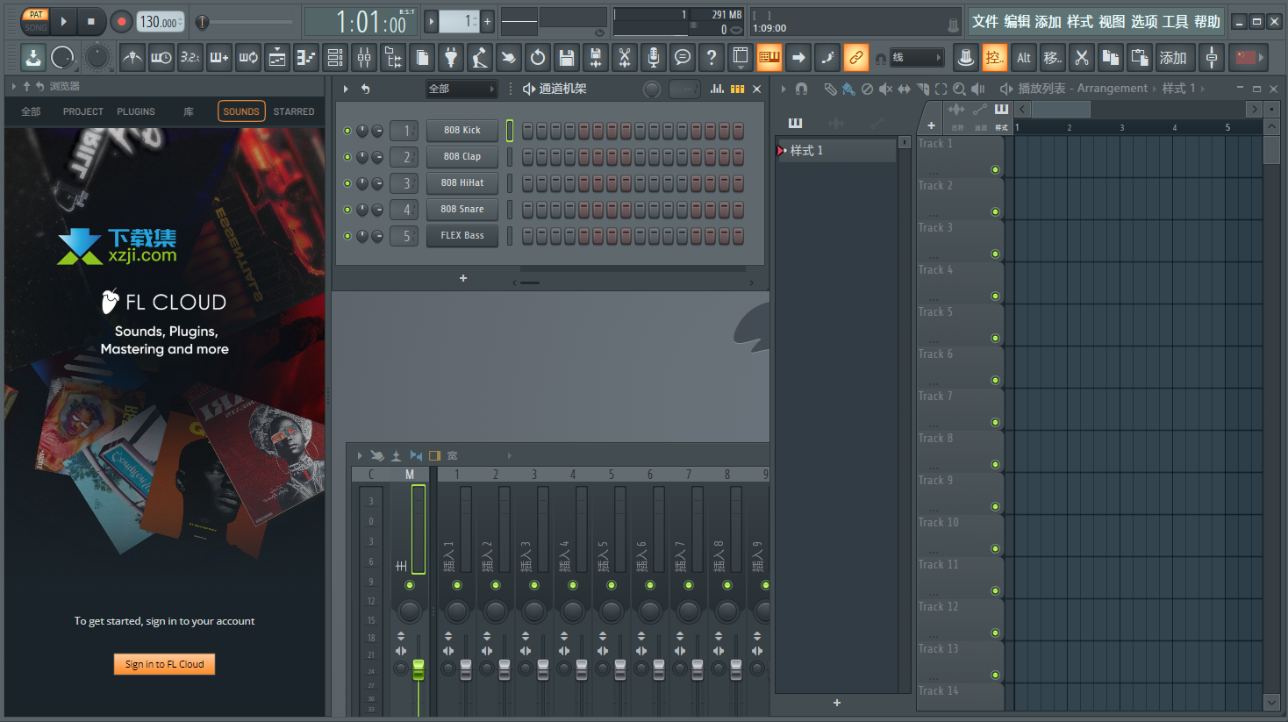Open the 编辑 menu
This screenshot has width=1288, height=722.
pos(1017,21)
